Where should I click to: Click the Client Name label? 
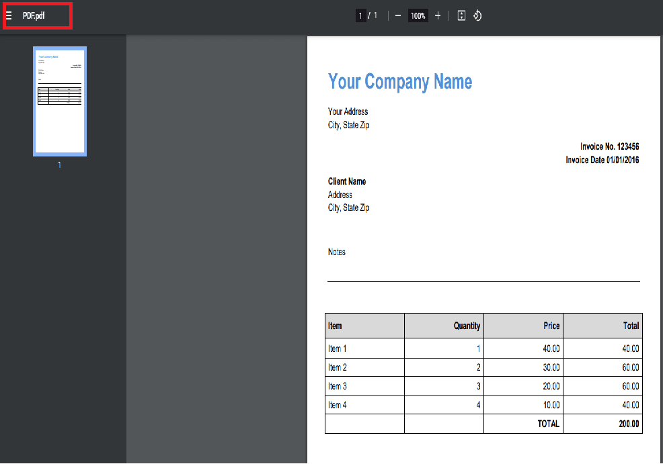click(347, 181)
